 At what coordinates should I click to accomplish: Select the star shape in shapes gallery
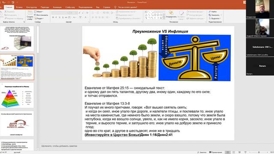point(161,18)
